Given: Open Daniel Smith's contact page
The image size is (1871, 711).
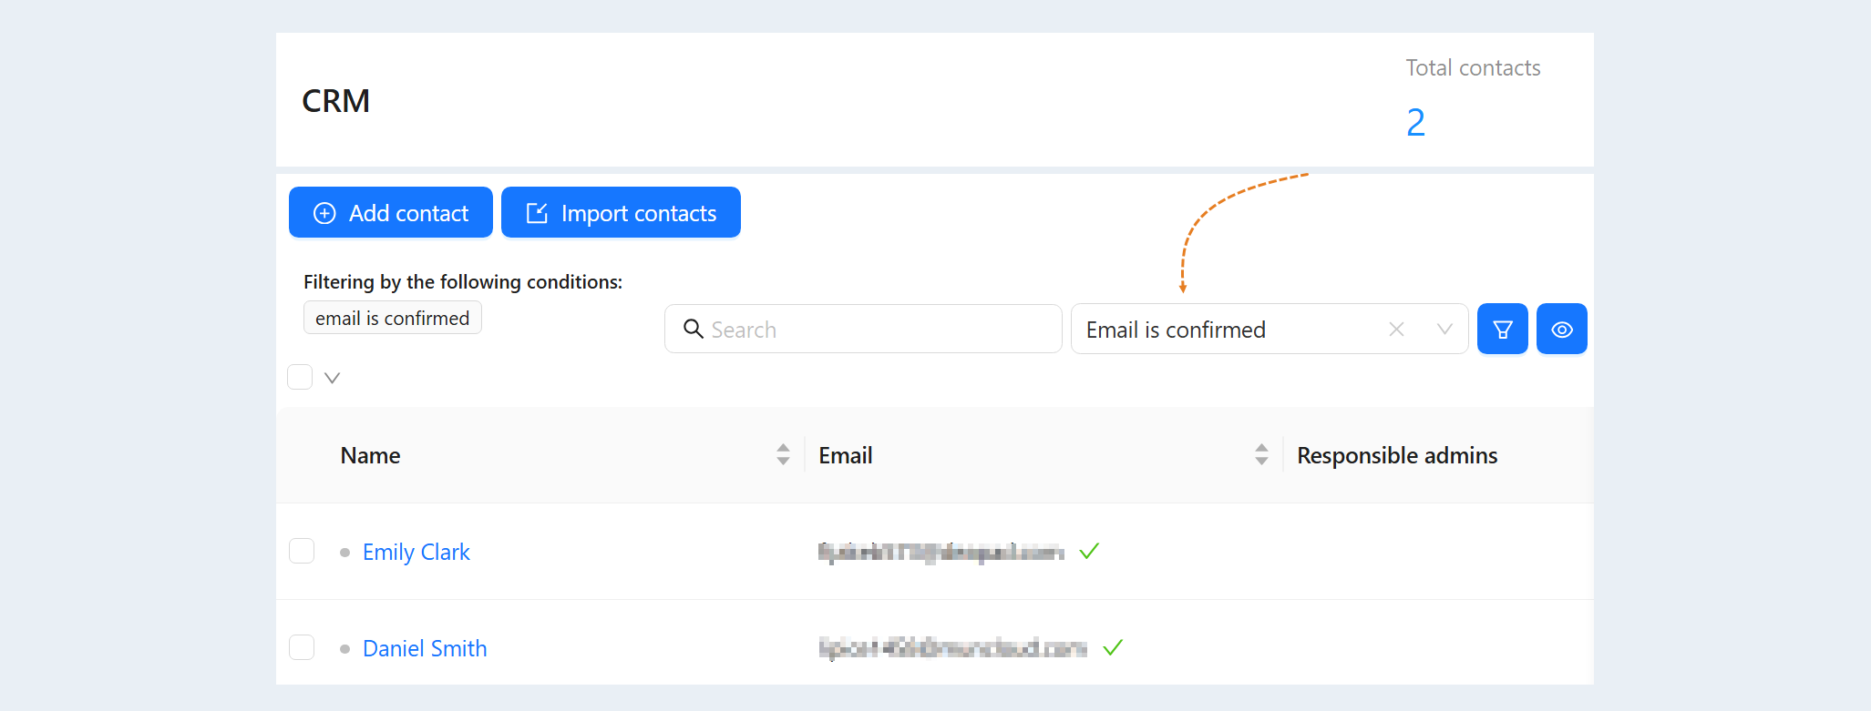Looking at the screenshot, I should tap(425, 648).
